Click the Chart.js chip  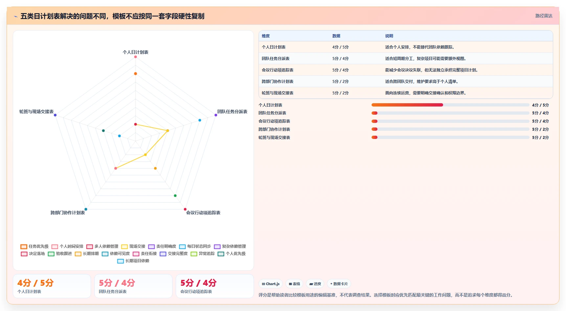click(x=271, y=284)
